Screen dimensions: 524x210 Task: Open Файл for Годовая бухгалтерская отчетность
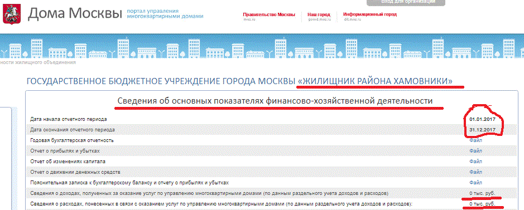[475, 140]
